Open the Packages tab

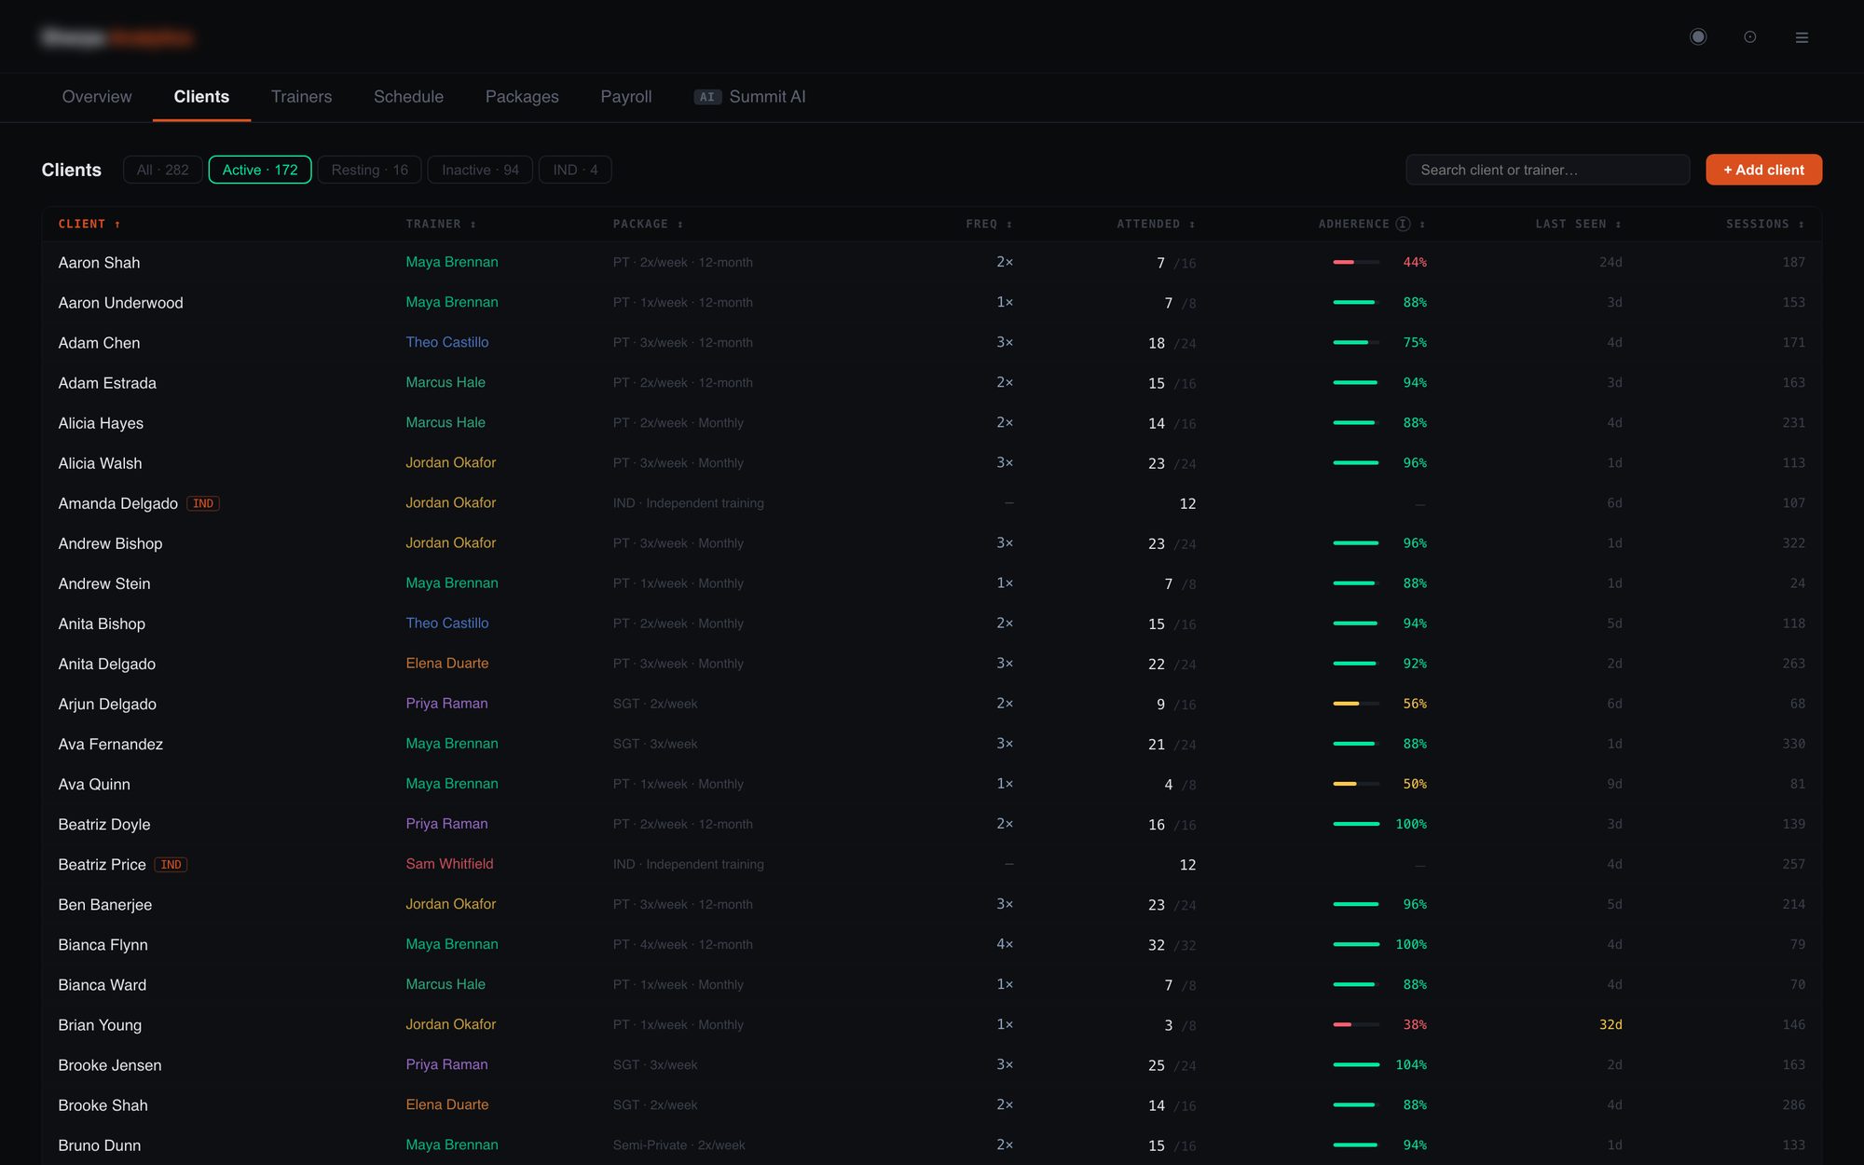coord(522,97)
